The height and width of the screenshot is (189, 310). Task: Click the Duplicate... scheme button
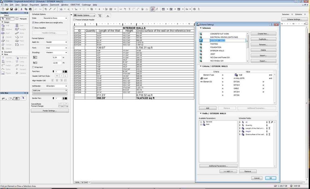[x=263, y=39]
